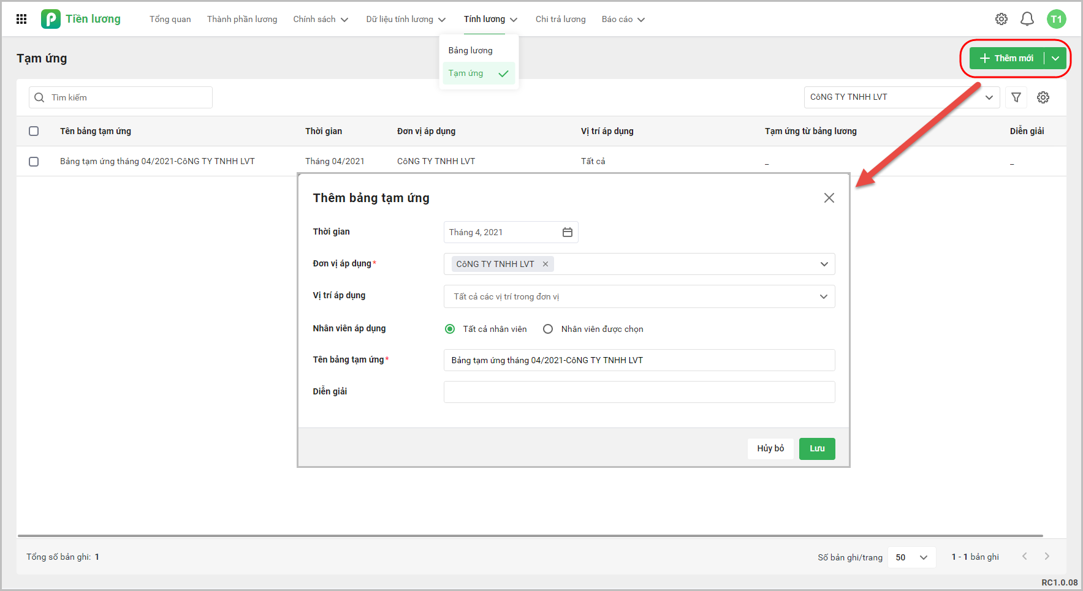Open the notifications bell
Image resolution: width=1083 pixels, height=591 pixels.
1027,19
